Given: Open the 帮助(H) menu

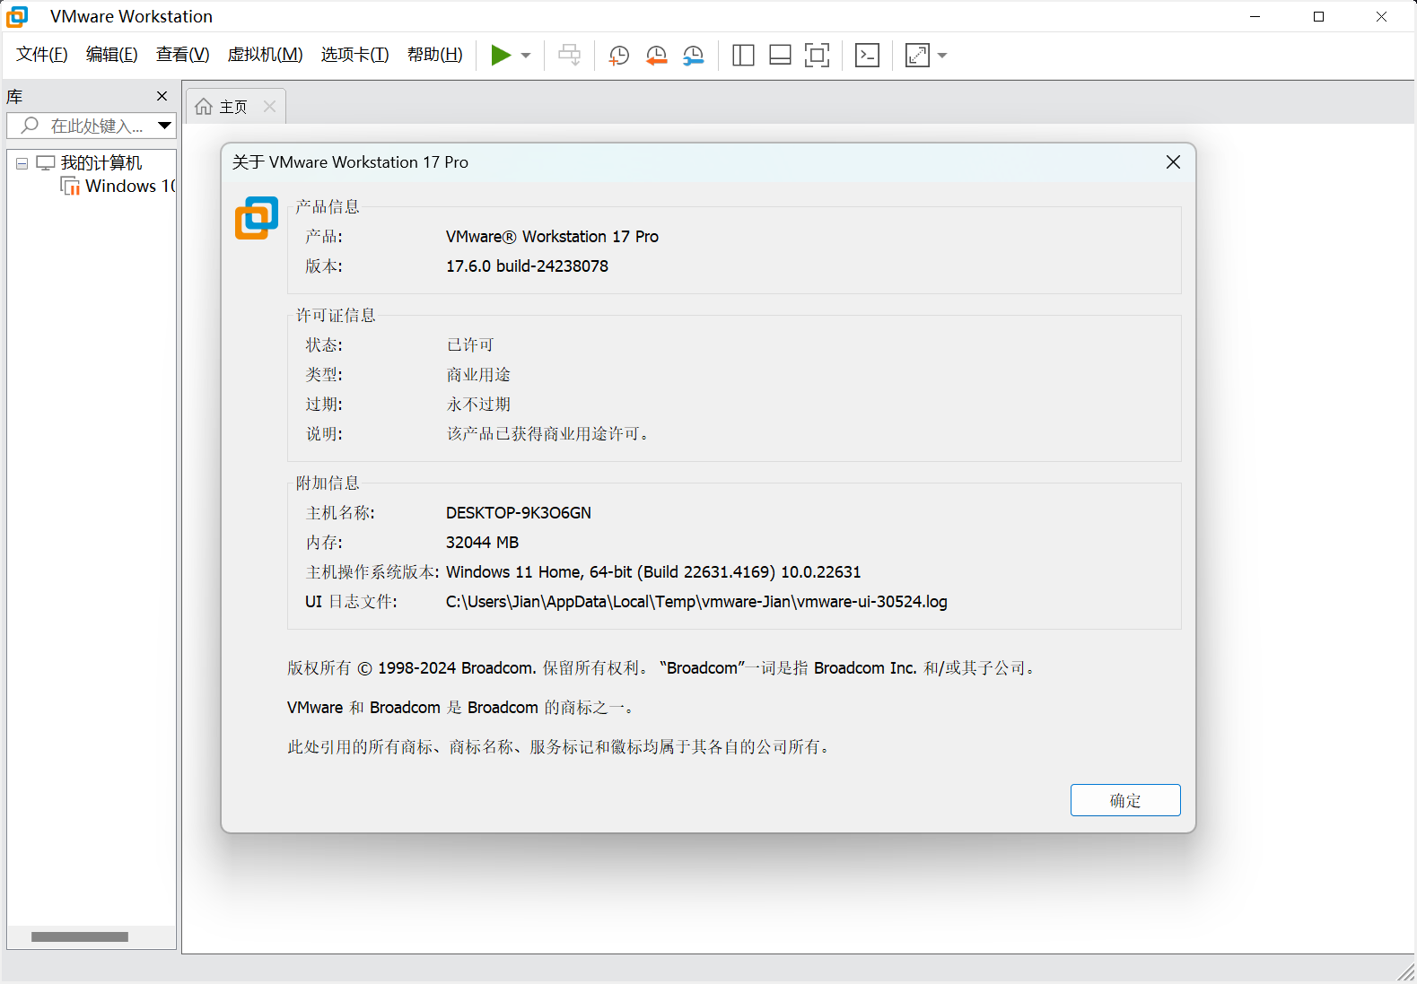Looking at the screenshot, I should pyautogui.click(x=435, y=55).
